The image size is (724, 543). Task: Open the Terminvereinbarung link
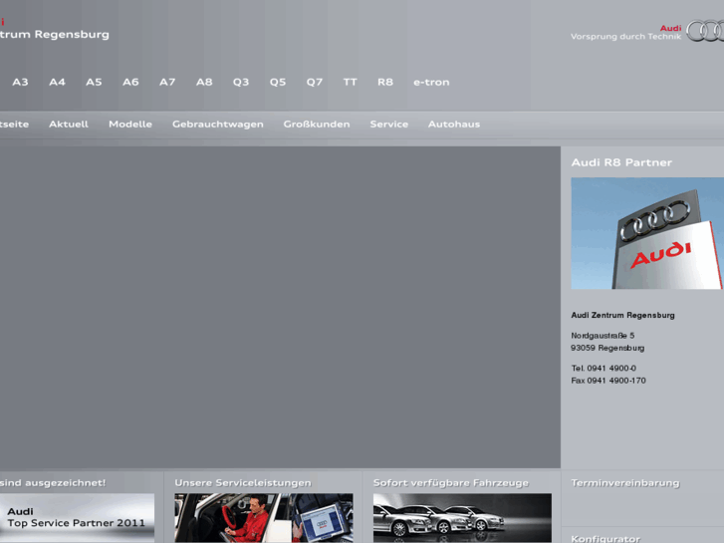pyautogui.click(x=625, y=483)
